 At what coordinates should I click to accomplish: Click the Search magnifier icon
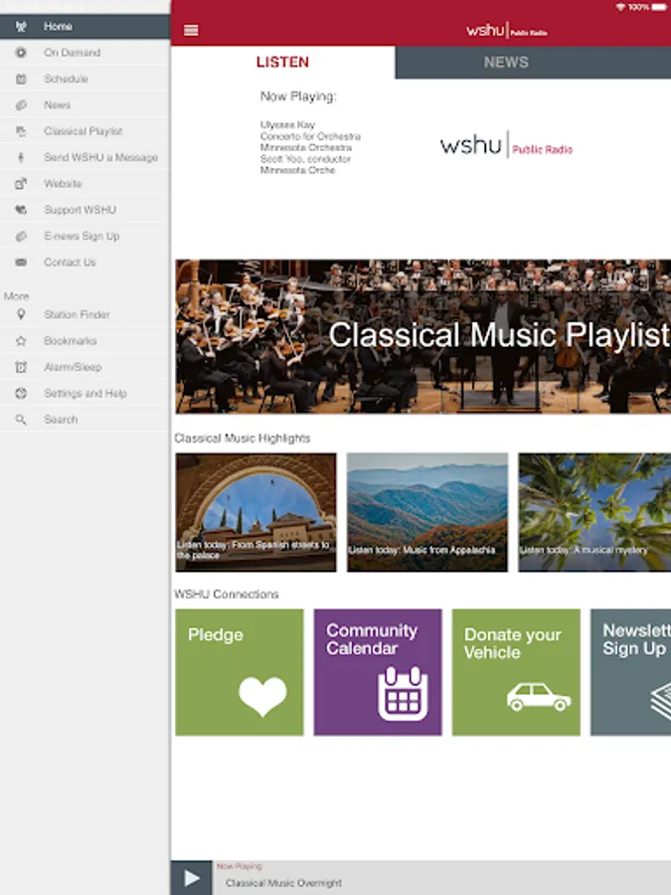click(x=21, y=420)
